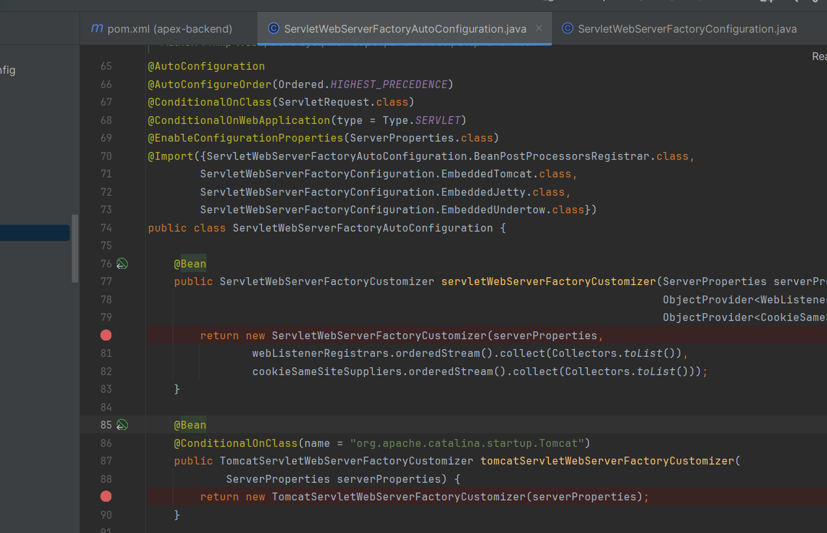Image resolution: width=827 pixels, height=533 pixels.
Task: Open the ServletWebServerFactoryConfiguration.java tab
Action: coord(687,29)
